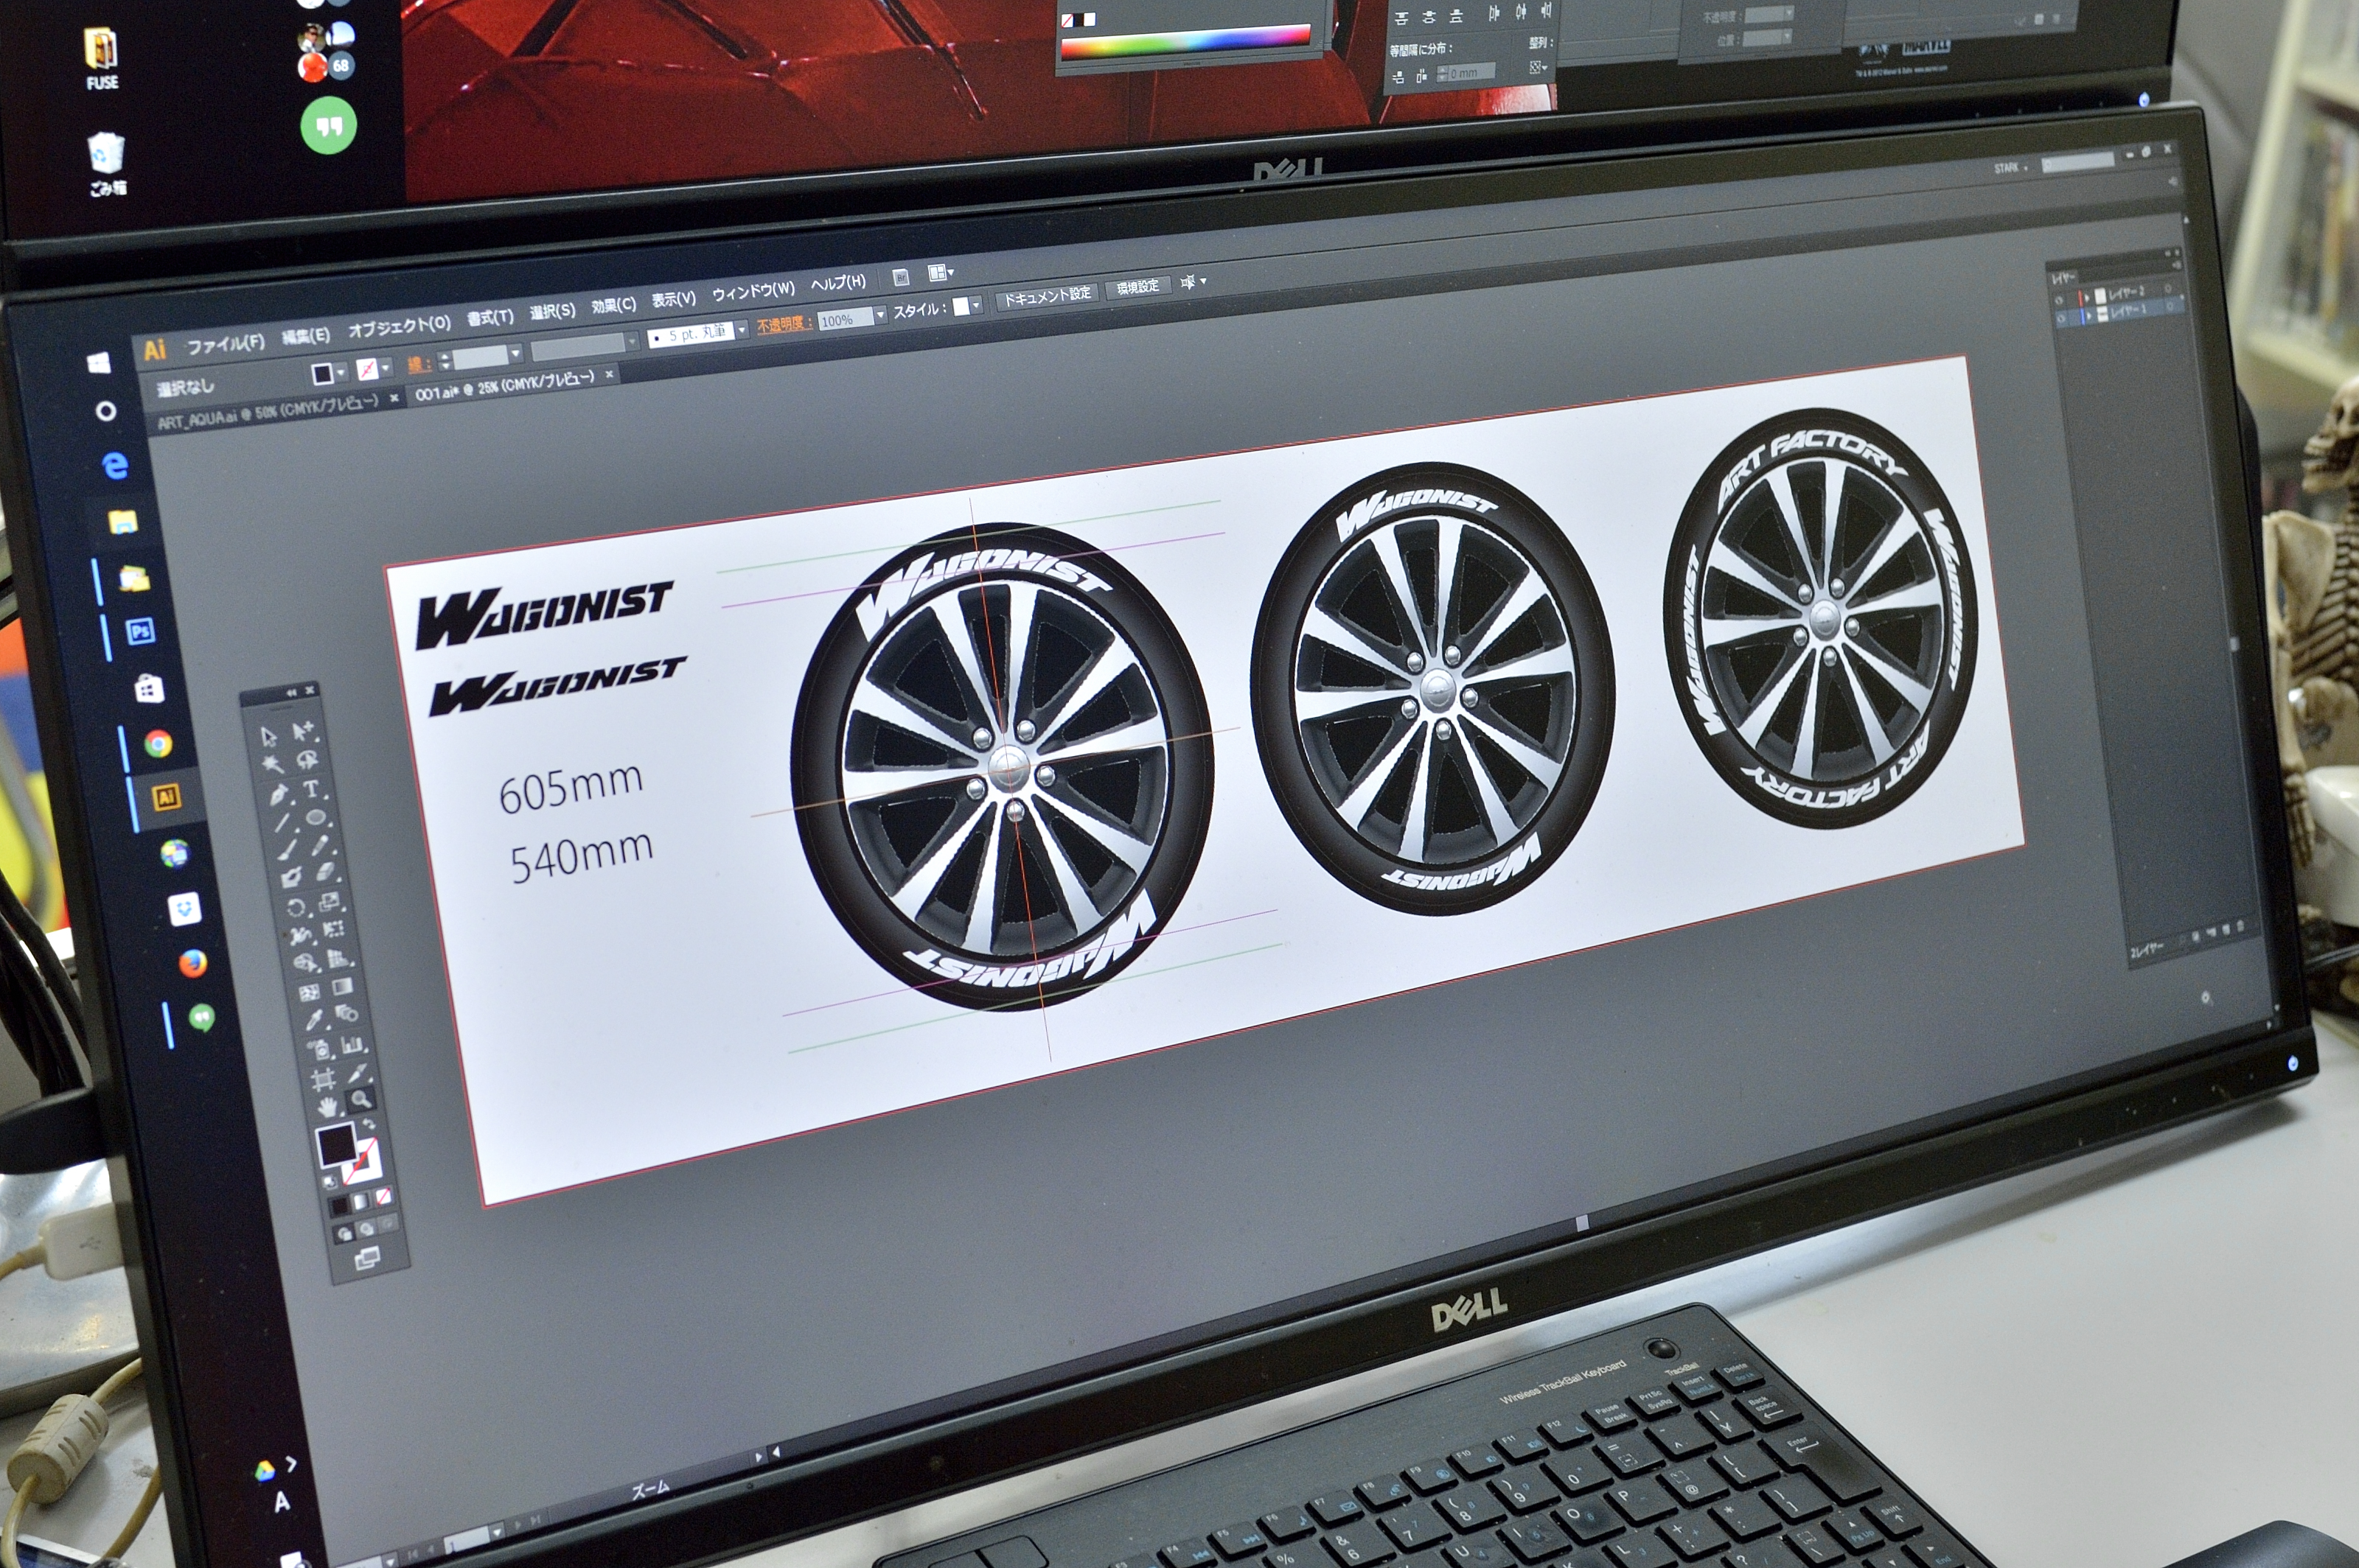The height and width of the screenshot is (1568, 2359).
Task: Select the Lasso tool
Action: tap(308, 760)
